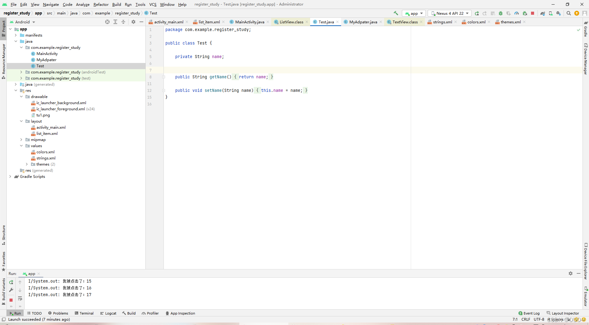Image resolution: width=589 pixels, height=325 pixels.
Task: Hide the Project panel with minus icon
Action: coord(141,22)
